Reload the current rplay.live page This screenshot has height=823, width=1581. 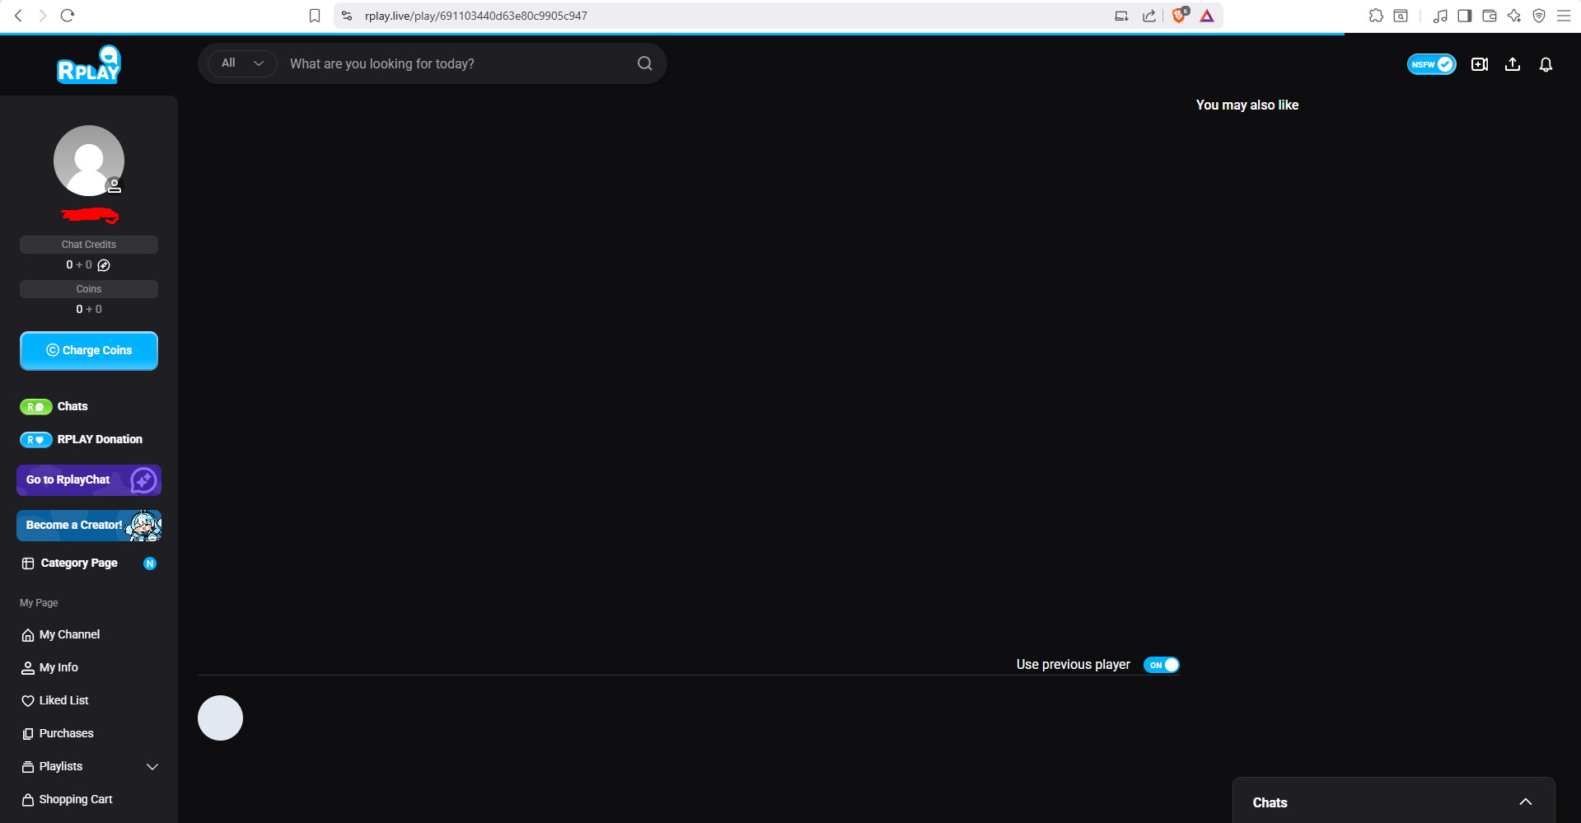[68, 16]
